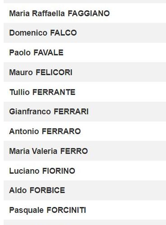Choose Luciano FIORINO in the list

42,171
